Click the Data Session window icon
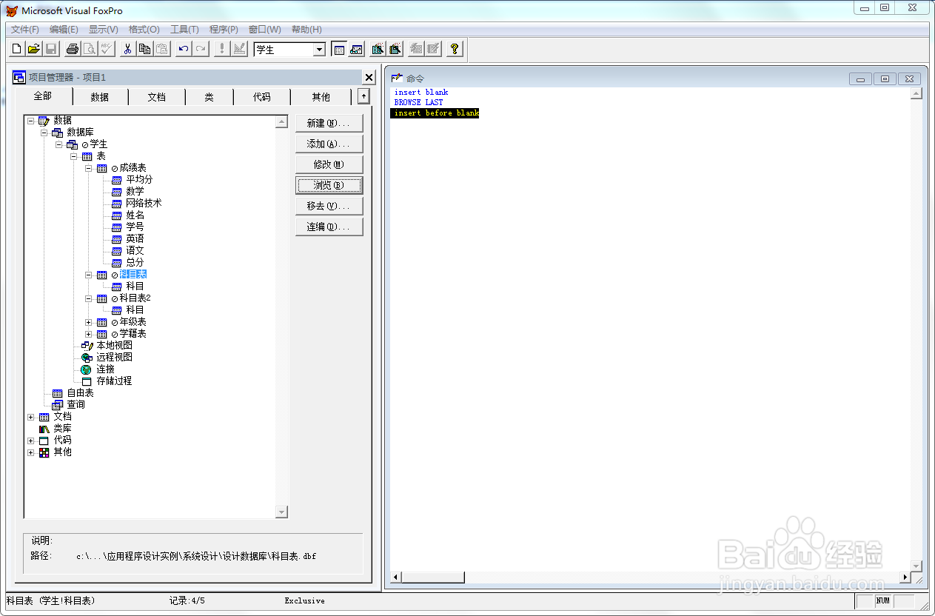The height and width of the screenshot is (616, 935). (x=357, y=49)
